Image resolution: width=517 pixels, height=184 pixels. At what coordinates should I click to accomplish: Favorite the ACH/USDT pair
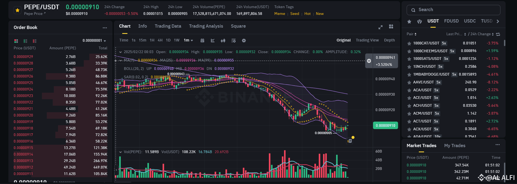(409, 106)
